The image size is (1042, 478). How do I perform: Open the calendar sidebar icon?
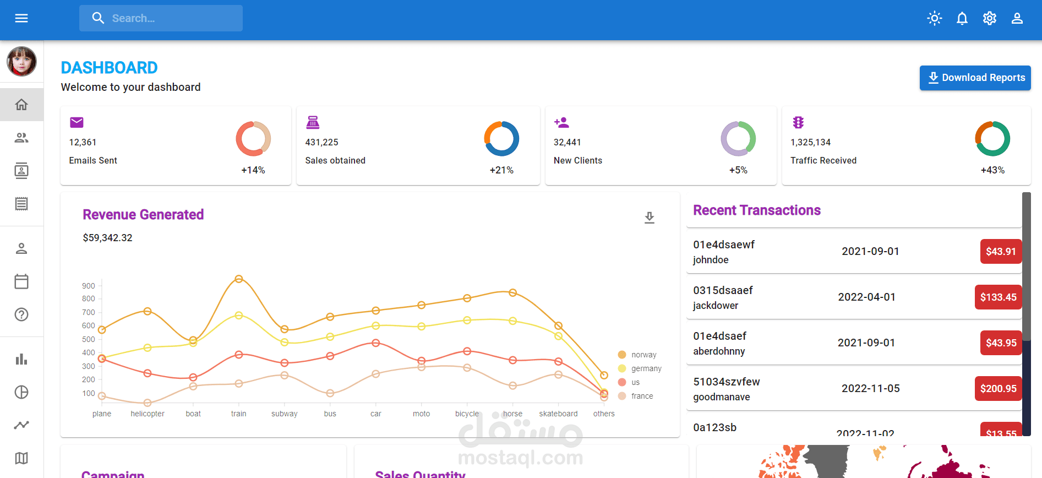21,281
